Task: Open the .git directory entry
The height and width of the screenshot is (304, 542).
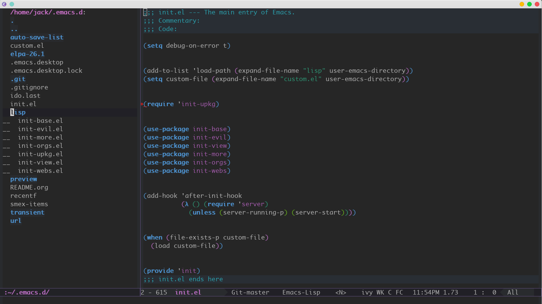Action: 18,79
